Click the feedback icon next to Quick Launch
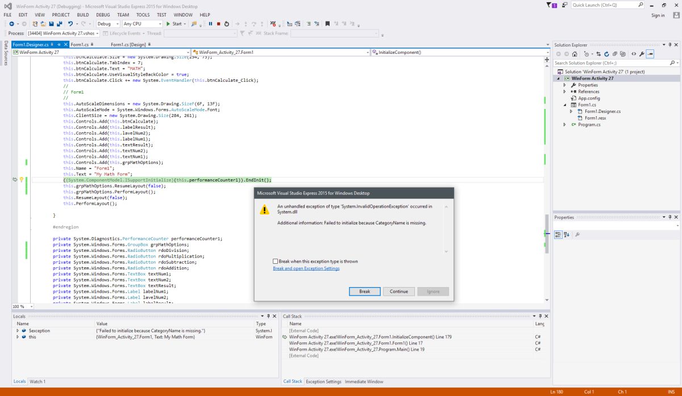Screen dimensions: 682x396 pyautogui.click(x=564, y=5)
